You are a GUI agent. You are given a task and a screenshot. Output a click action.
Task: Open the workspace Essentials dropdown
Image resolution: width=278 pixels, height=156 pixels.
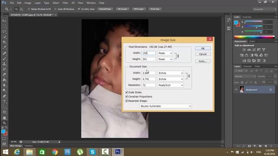coord(264,9)
